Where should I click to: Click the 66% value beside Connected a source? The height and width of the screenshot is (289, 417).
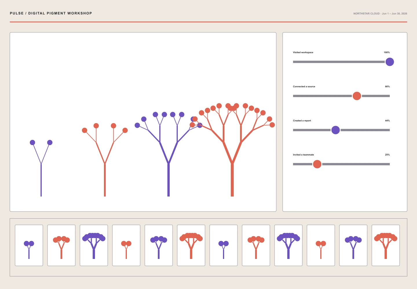point(387,86)
